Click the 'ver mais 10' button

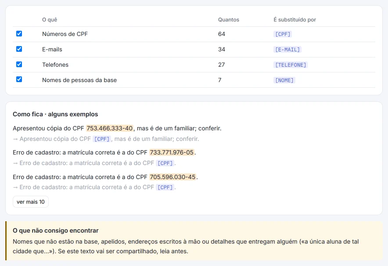[31, 201]
